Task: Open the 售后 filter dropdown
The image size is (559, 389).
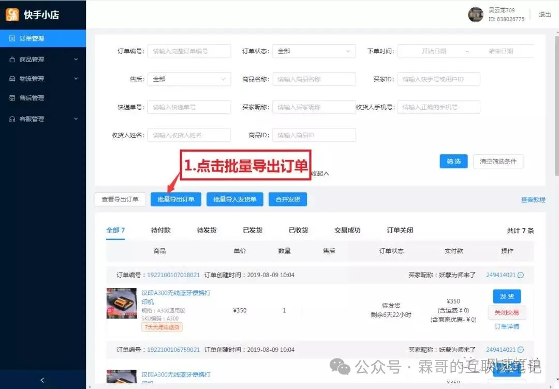Action: coord(189,79)
